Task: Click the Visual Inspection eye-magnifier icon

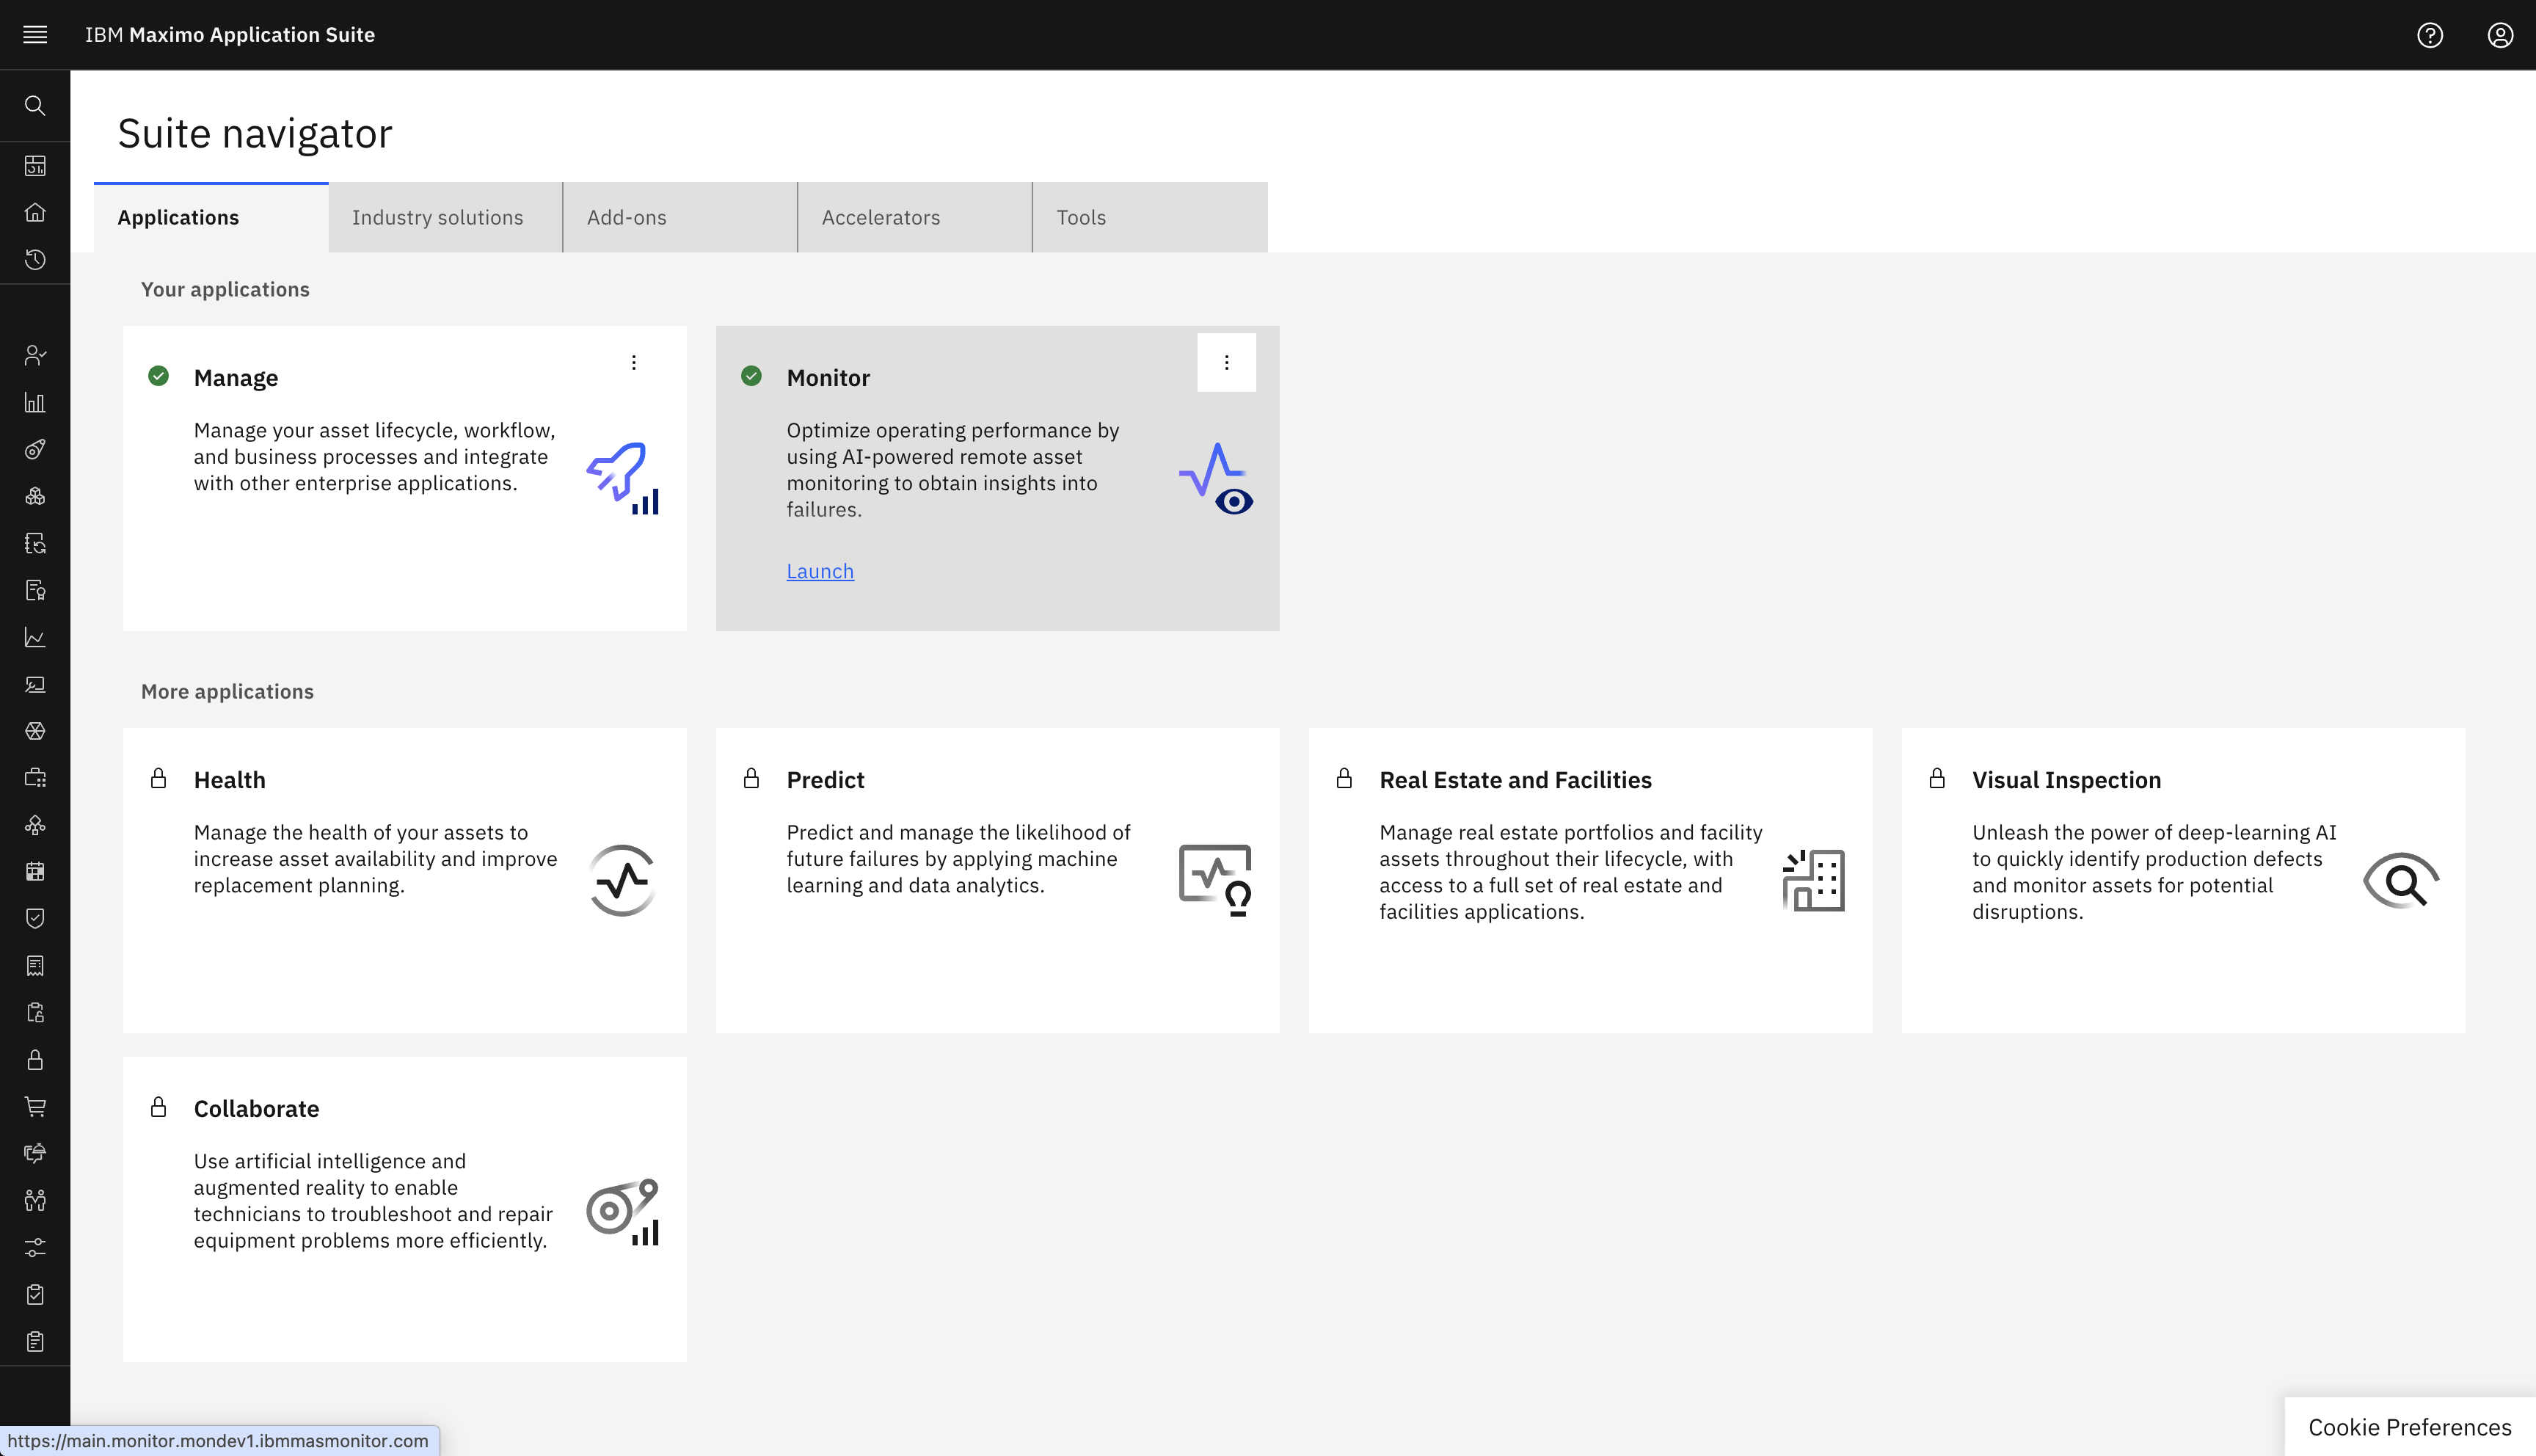Action: coord(2401,880)
